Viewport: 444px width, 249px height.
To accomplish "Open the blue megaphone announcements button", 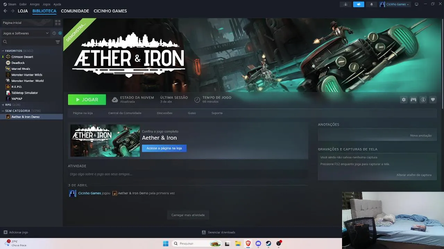I will coord(359,4).
